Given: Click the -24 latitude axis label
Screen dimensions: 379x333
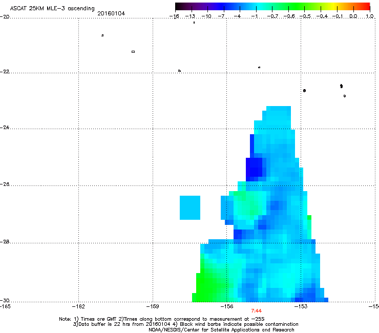Looking at the screenshot, I should (5, 128).
